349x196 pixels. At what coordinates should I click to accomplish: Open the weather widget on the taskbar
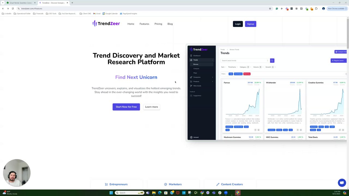click(10, 193)
